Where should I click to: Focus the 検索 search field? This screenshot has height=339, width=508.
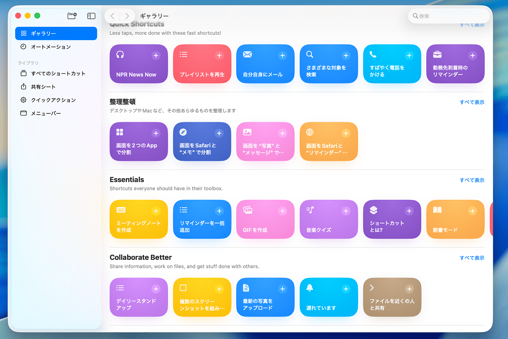click(449, 16)
